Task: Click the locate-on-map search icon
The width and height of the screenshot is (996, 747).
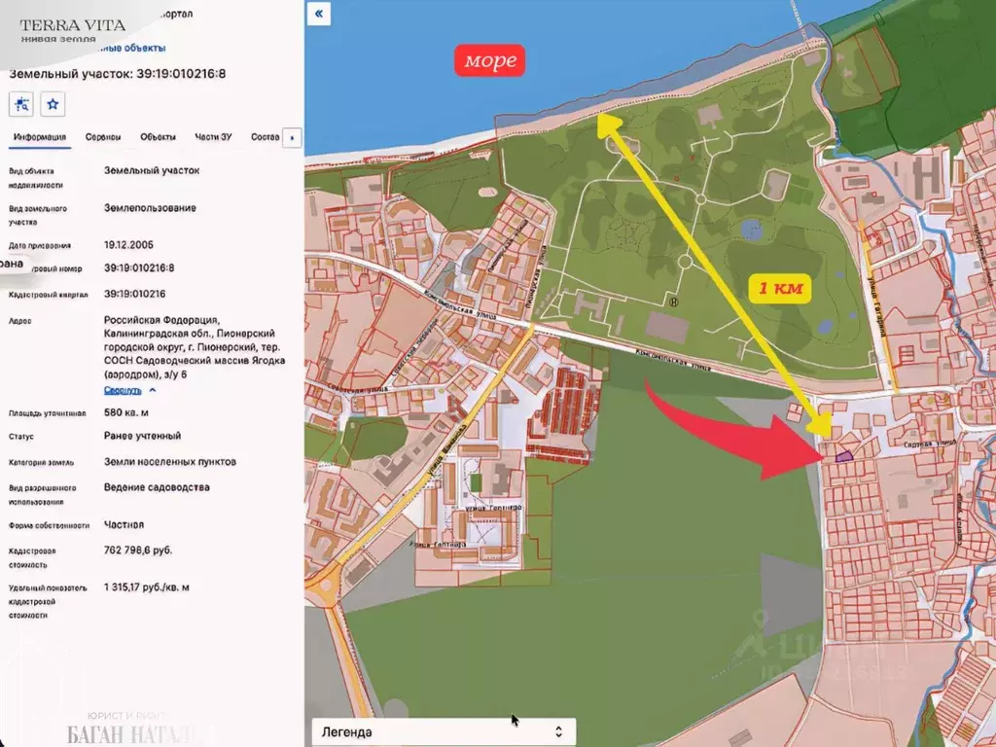Action: click(22, 104)
